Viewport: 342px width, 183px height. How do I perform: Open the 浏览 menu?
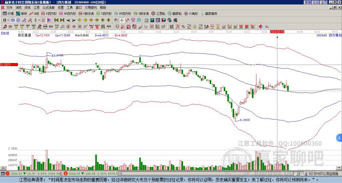point(19,8)
